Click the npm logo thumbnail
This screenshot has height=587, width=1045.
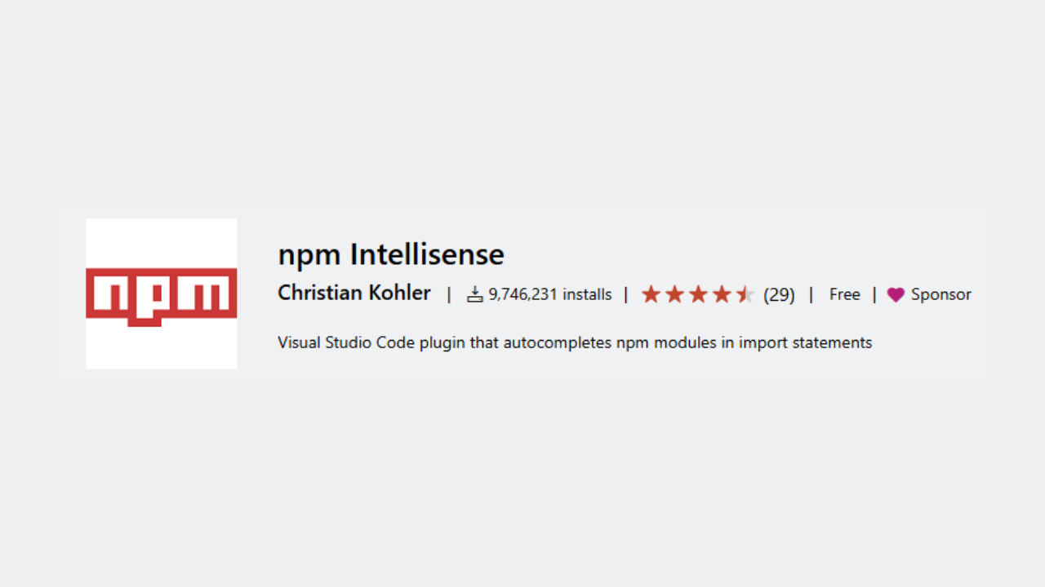tap(162, 293)
